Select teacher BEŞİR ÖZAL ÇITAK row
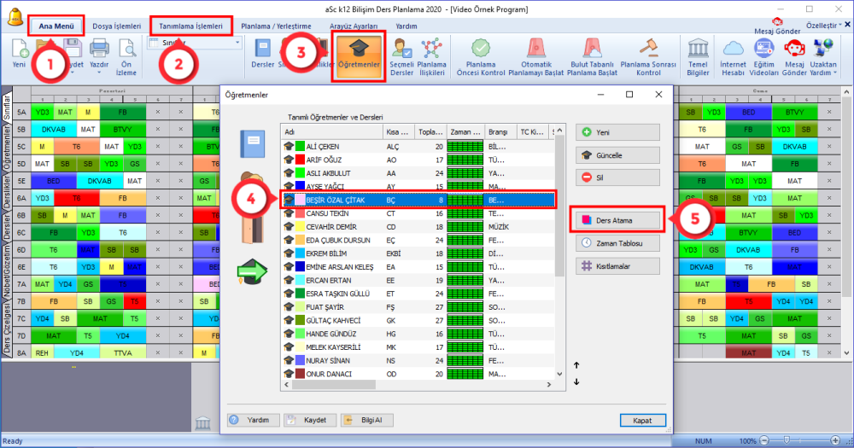This screenshot has width=854, height=448. coord(418,200)
